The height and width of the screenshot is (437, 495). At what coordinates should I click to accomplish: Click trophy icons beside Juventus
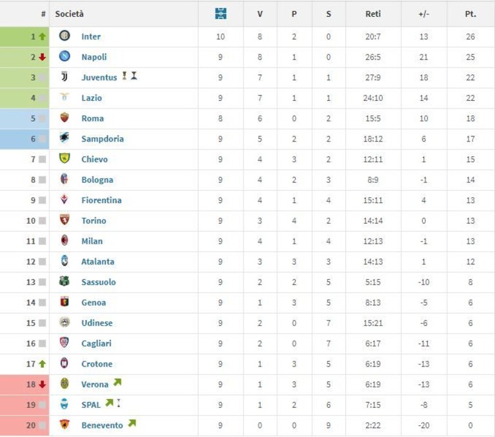pyautogui.click(x=130, y=76)
